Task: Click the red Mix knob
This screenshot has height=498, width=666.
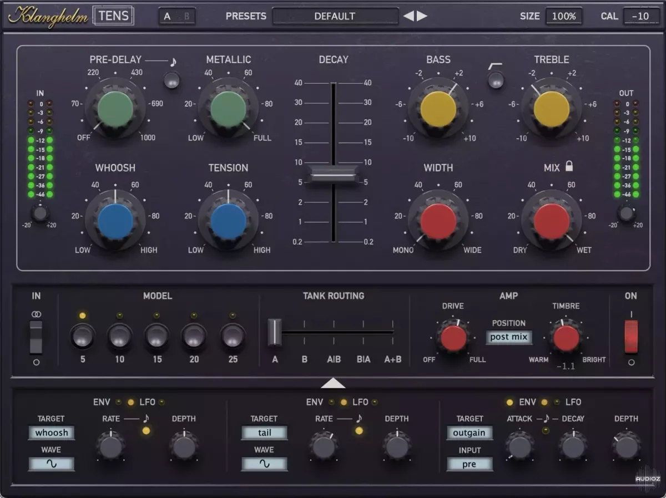Action: point(551,220)
